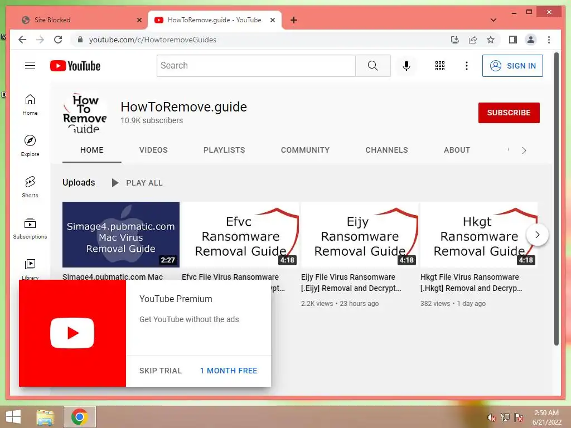Accept 1 MONTH FREE offer
Screen dimensions: 571x428
point(229,371)
